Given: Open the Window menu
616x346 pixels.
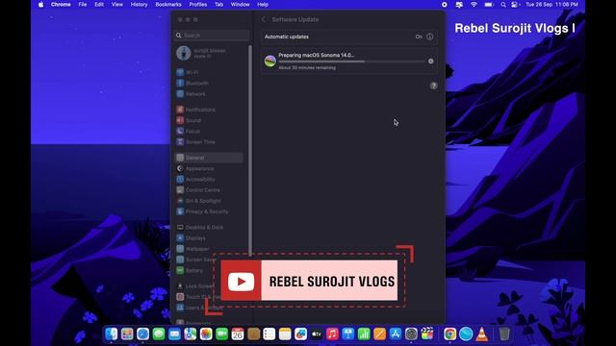Looking at the screenshot, I should point(240,5).
